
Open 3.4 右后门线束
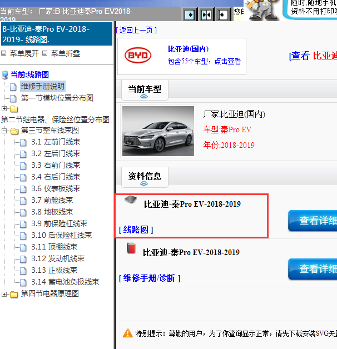[56, 177]
